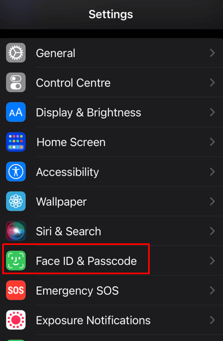
Task: Open Face ID & Passcode settings
Action: 111,260
